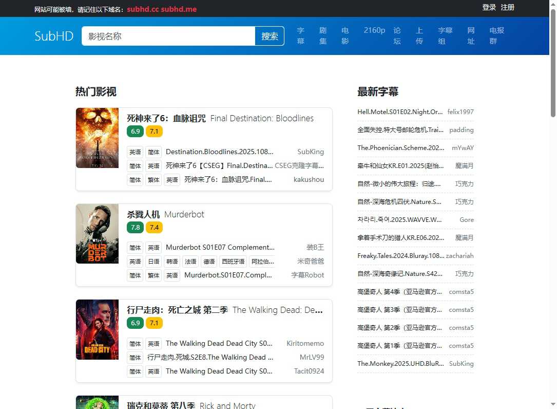This screenshot has width=557, height=409.
Task: Open Murderbot.S01E07.Compl... subtitle
Action: [x=228, y=275]
